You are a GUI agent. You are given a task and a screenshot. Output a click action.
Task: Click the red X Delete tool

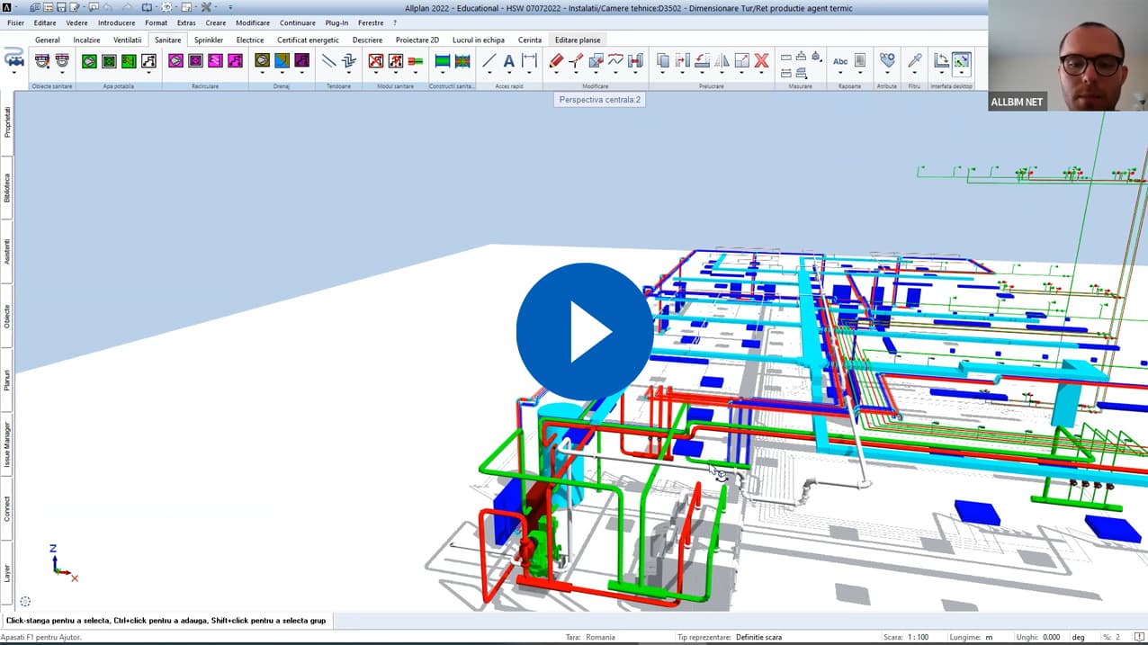click(762, 61)
